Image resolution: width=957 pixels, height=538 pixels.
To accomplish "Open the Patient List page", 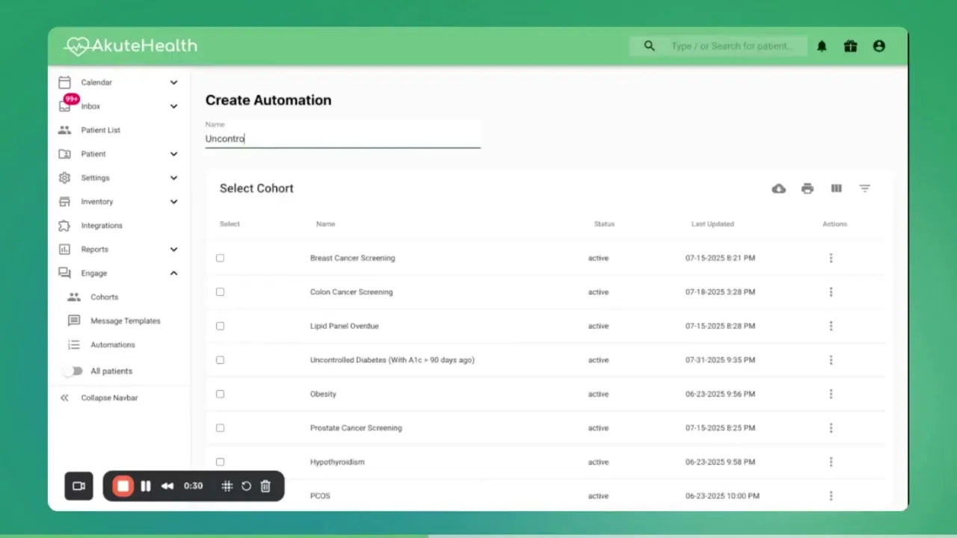I will (x=100, y=130).
